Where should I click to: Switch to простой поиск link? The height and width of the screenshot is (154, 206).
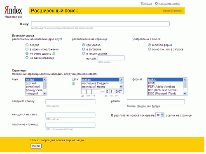point(172,11)
